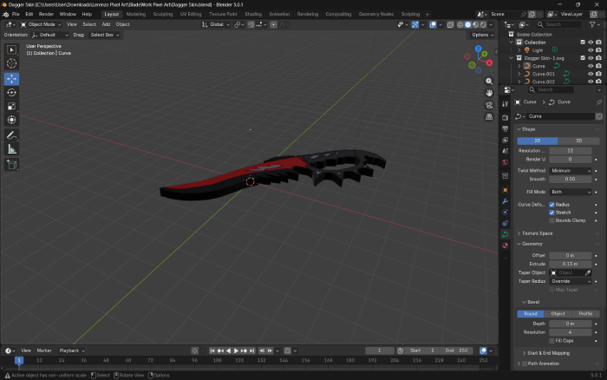Image resolution: width=607 pixels, height=380 pixels.
Task: Click the viewport zoom magnifier icon
Action: coord(489,82)
